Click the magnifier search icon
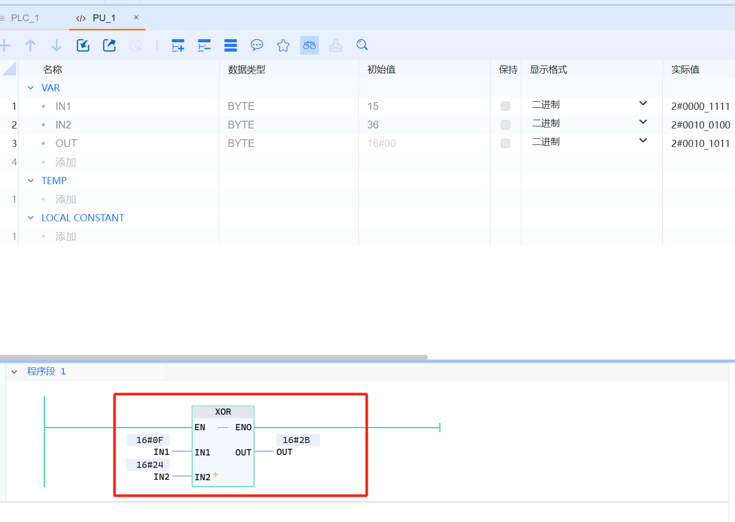735x522 pixels. (x=362, y=45)
